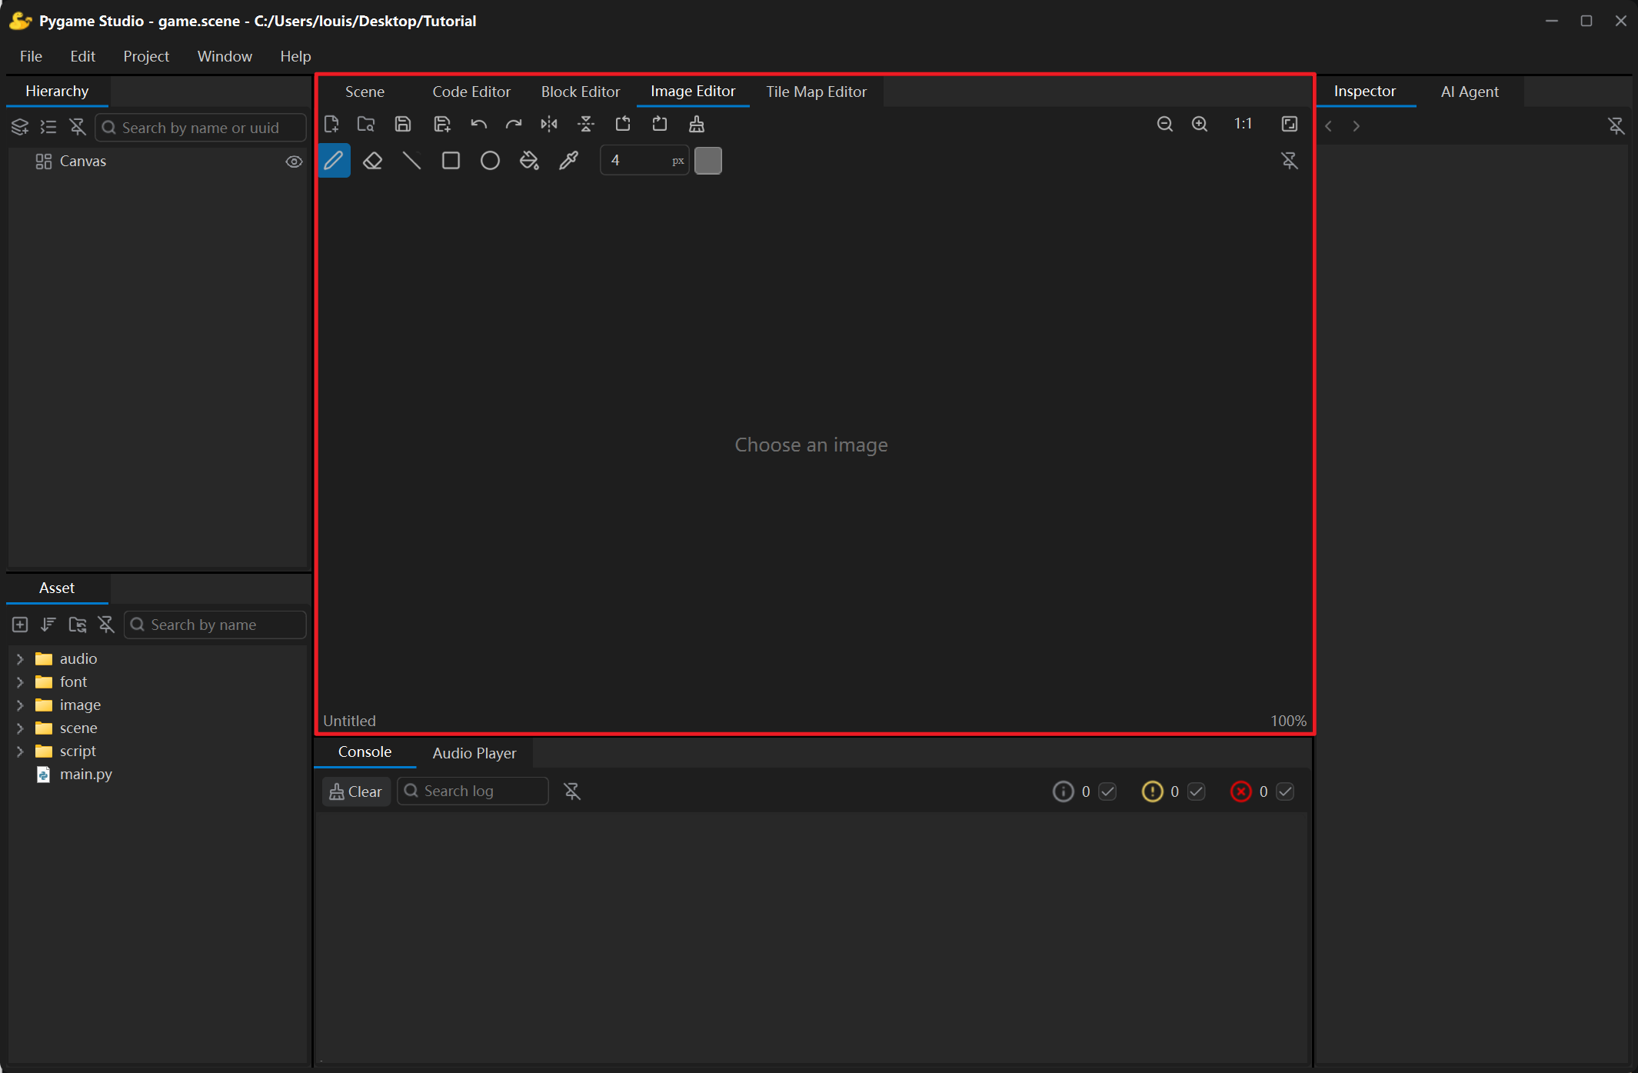Activate the Paint Bucket fill tool
Image resolution: width=1638 pixels, height=1073 pixels.
[529, 161]
